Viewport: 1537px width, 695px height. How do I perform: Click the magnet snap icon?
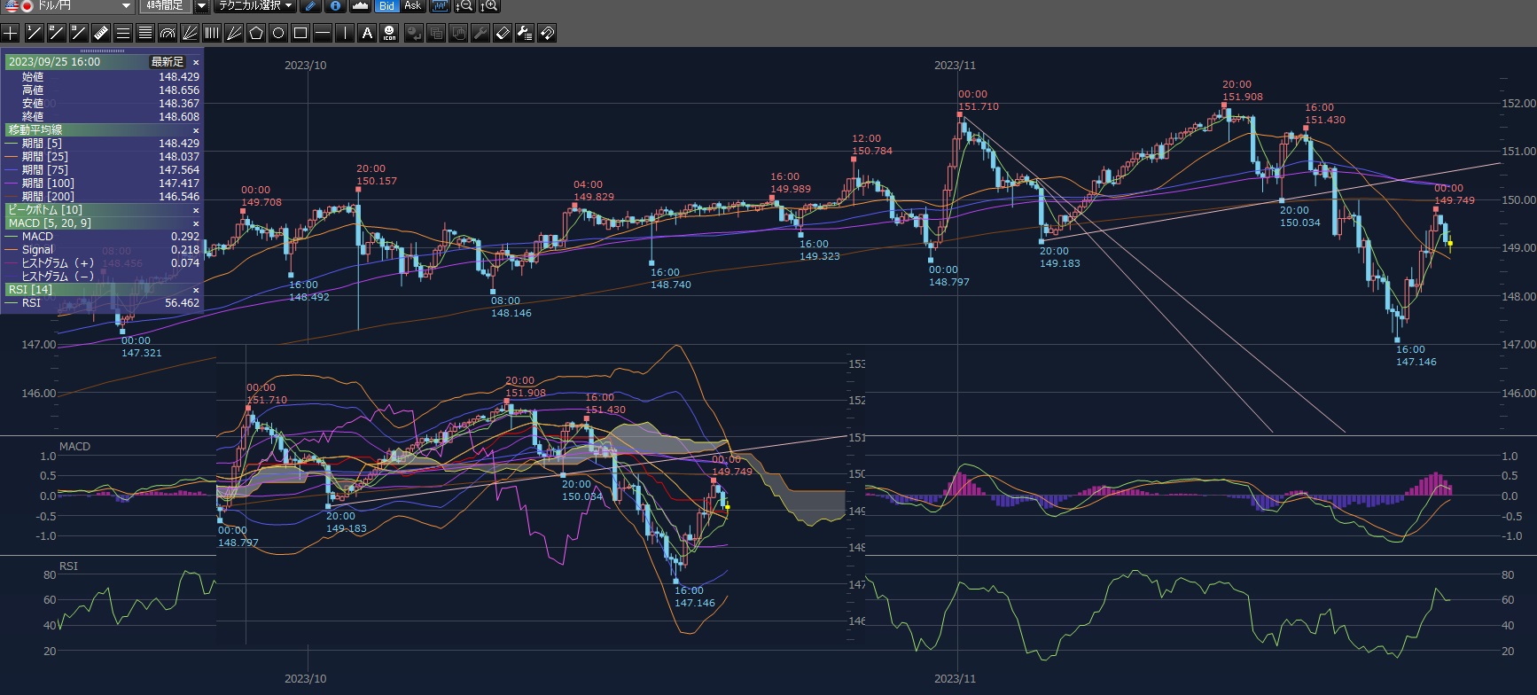point(547,34)
